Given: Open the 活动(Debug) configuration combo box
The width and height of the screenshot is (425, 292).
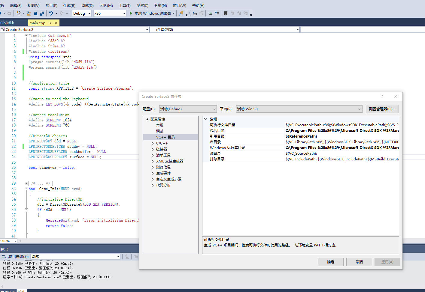Looking at the screenshot, I should pos(188,109).
